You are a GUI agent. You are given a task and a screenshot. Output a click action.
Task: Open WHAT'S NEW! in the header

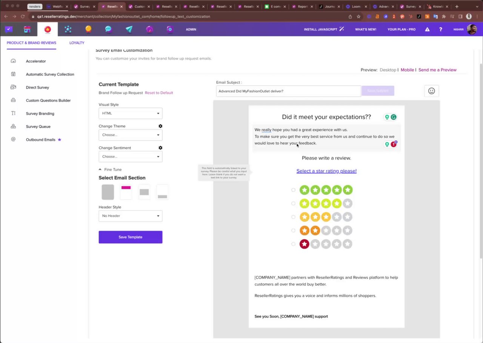tap(366, 29)
